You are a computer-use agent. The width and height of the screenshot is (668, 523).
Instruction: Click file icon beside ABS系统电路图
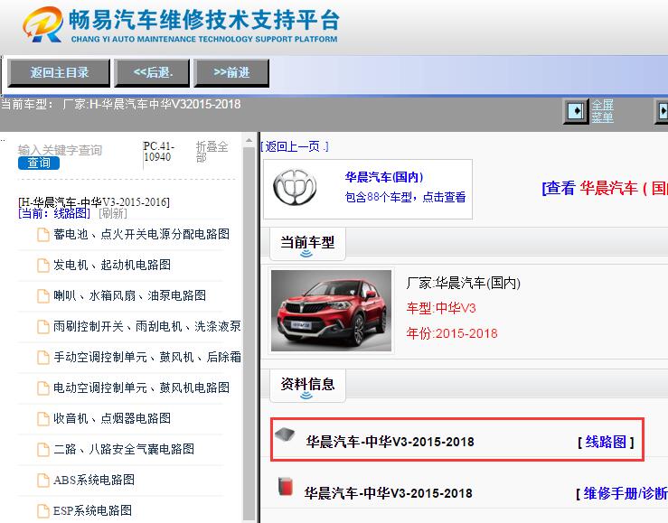click(43, 480)
